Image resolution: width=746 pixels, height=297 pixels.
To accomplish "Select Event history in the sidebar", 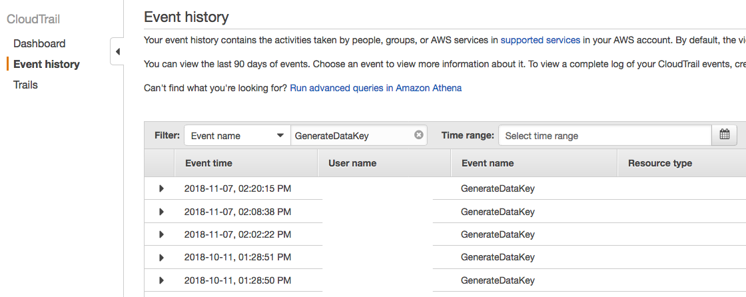I will point(47,64).
